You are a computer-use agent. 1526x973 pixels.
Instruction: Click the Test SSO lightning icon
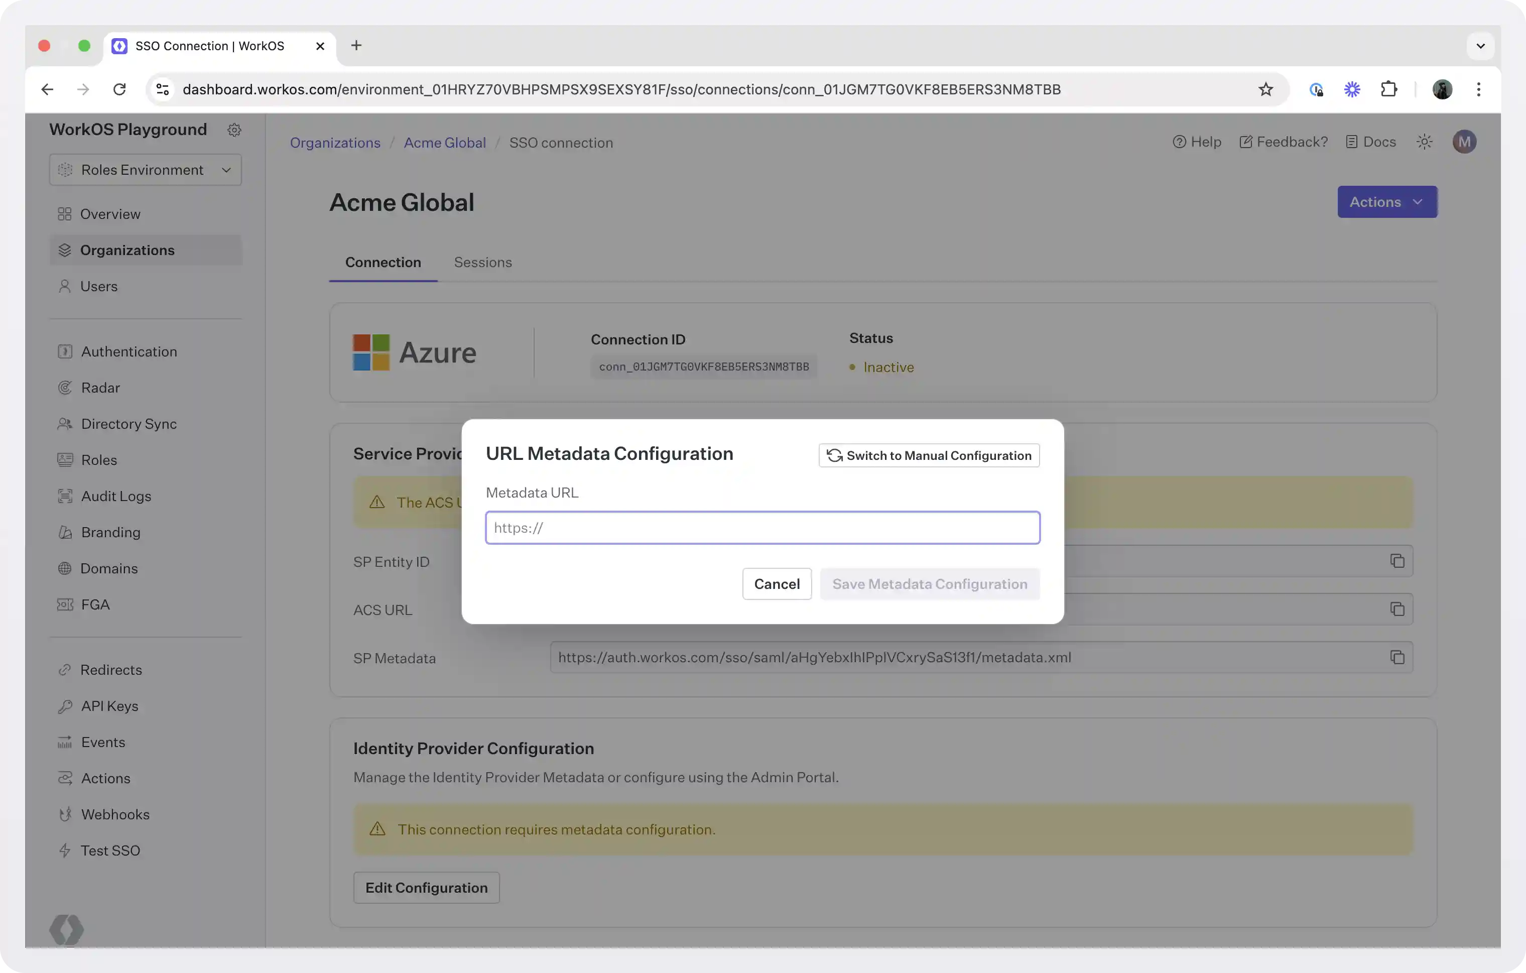pos(65,850)
